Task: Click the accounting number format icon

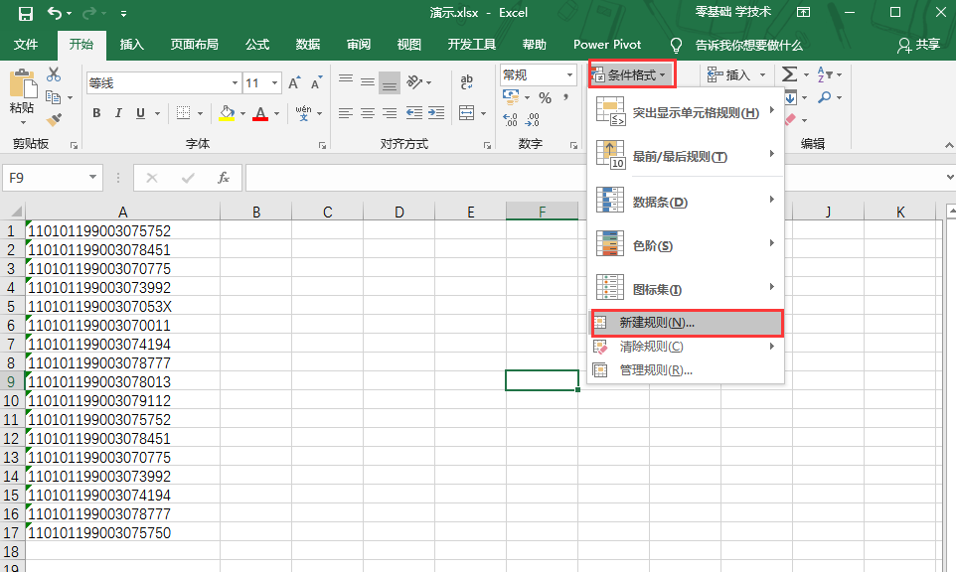Action: pyautogui.click(x=511, y=97)
